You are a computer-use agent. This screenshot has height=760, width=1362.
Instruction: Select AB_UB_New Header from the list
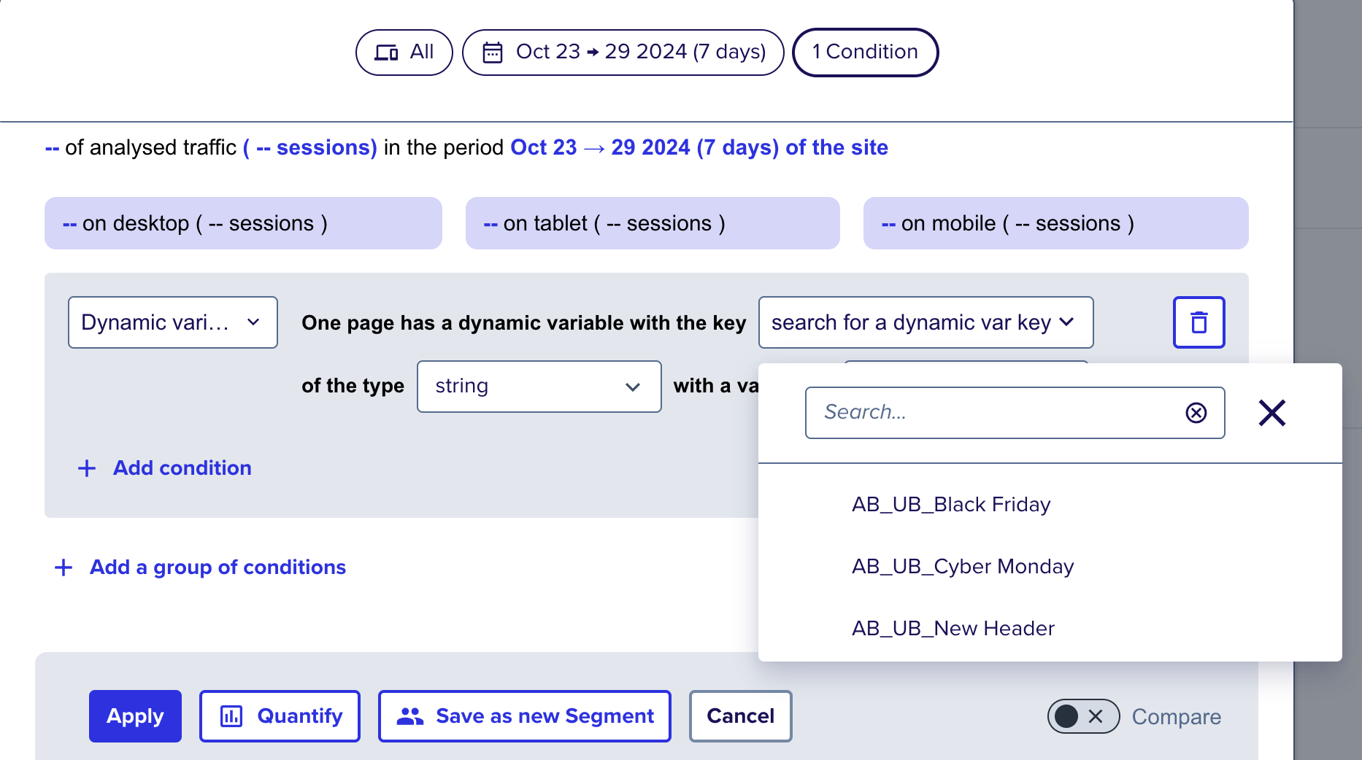[953, 627]
